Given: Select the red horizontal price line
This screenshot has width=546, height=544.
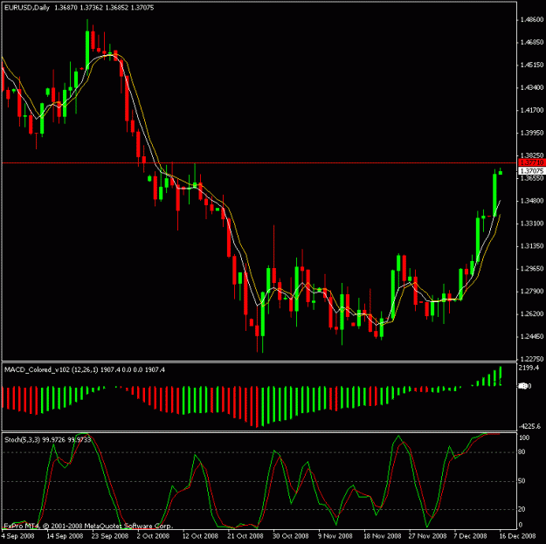Looking at the screenshot, I should click(259, 162).
